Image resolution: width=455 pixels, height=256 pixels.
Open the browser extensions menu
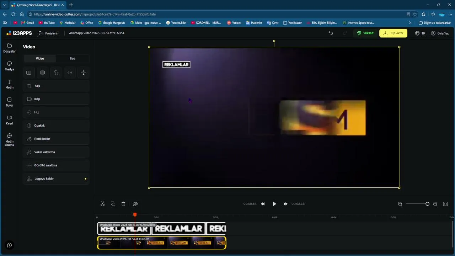point(423,14)
